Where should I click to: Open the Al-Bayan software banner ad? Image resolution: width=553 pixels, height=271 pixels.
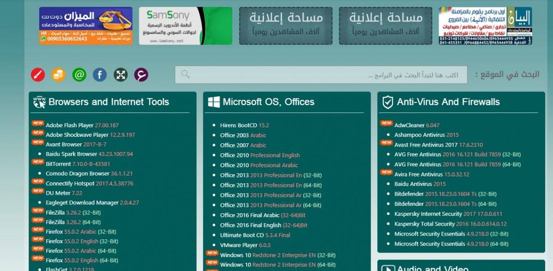(x=485, y=26)
